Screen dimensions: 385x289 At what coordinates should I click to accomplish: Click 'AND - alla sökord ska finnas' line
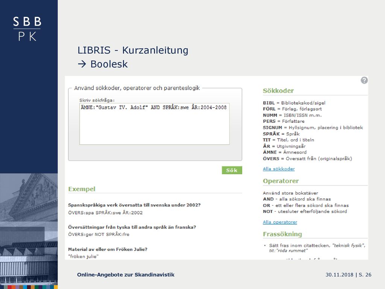coord(297,199)
